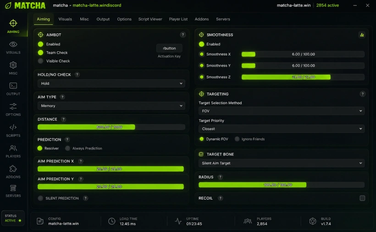Open the Visuals eye icon in sidebar
This screenshot has height=232, width=376.
click(x=13, y=44)
